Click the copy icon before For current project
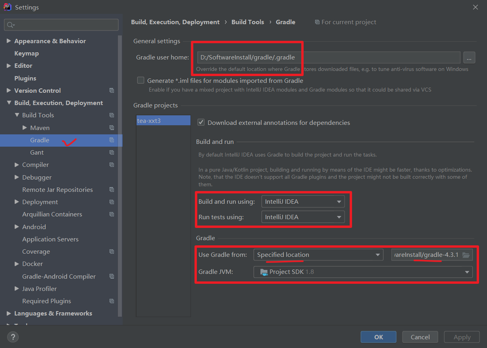 [317, 22]
